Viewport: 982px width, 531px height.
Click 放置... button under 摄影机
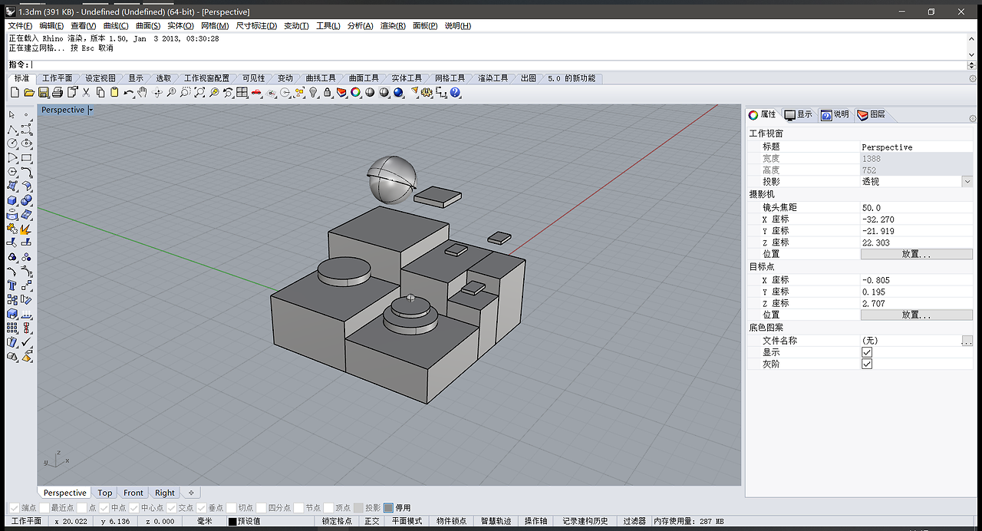(x=916, y=254)
